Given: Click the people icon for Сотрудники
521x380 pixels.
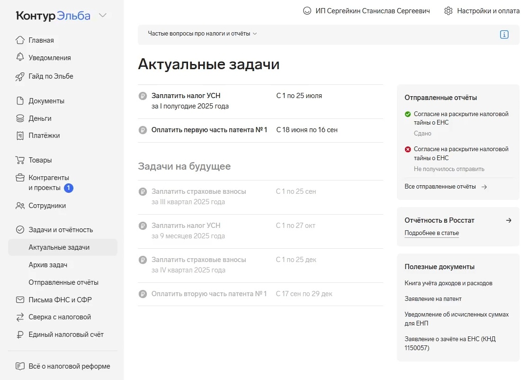Looking at the screenshot, I should (20, 206).
